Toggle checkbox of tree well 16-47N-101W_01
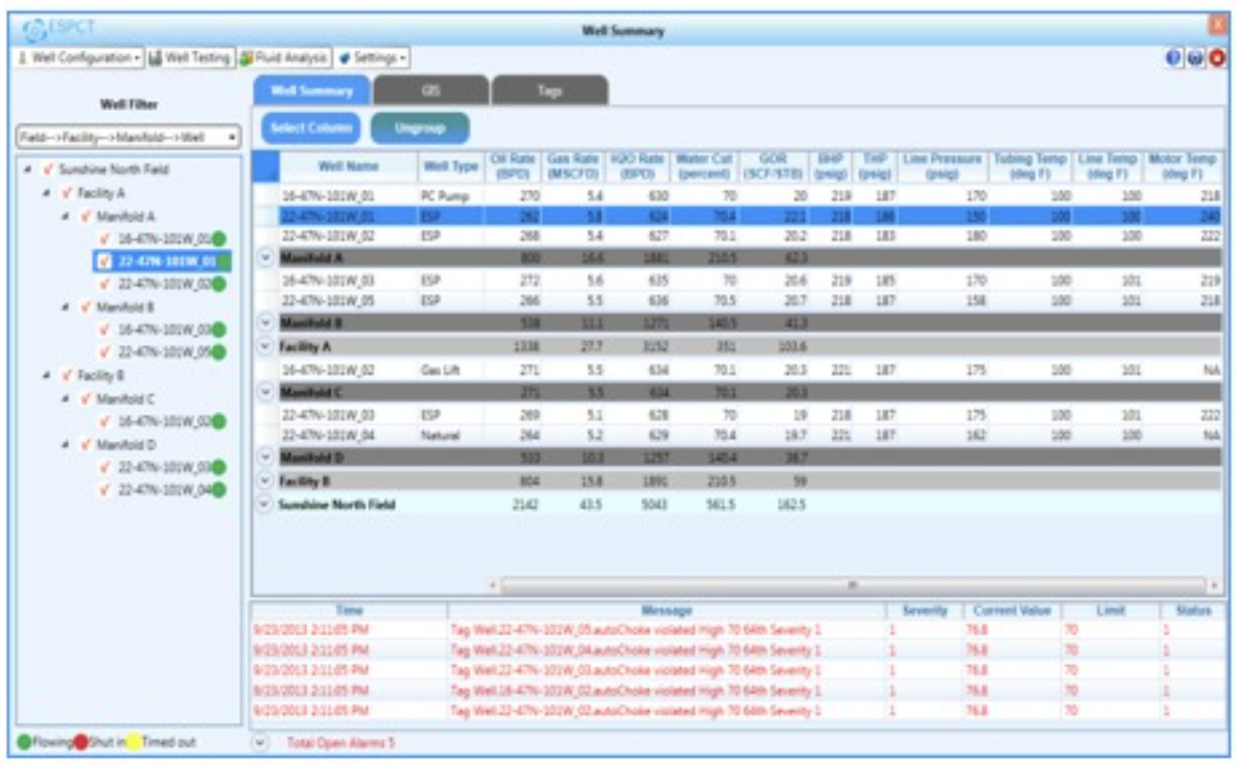 105,239
